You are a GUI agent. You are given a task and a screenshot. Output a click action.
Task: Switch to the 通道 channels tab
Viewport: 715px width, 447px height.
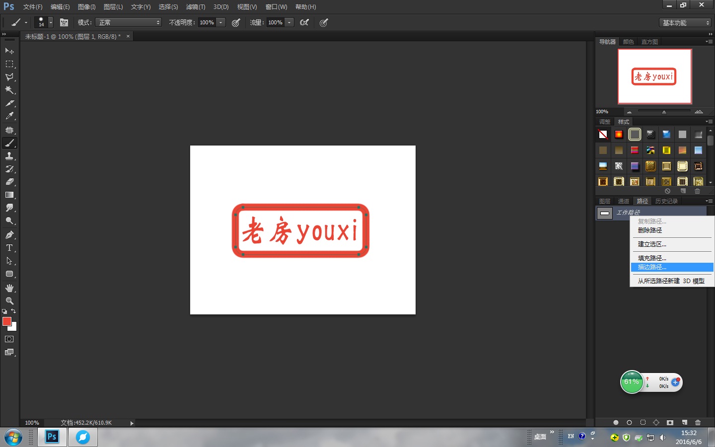click(623, 201)
